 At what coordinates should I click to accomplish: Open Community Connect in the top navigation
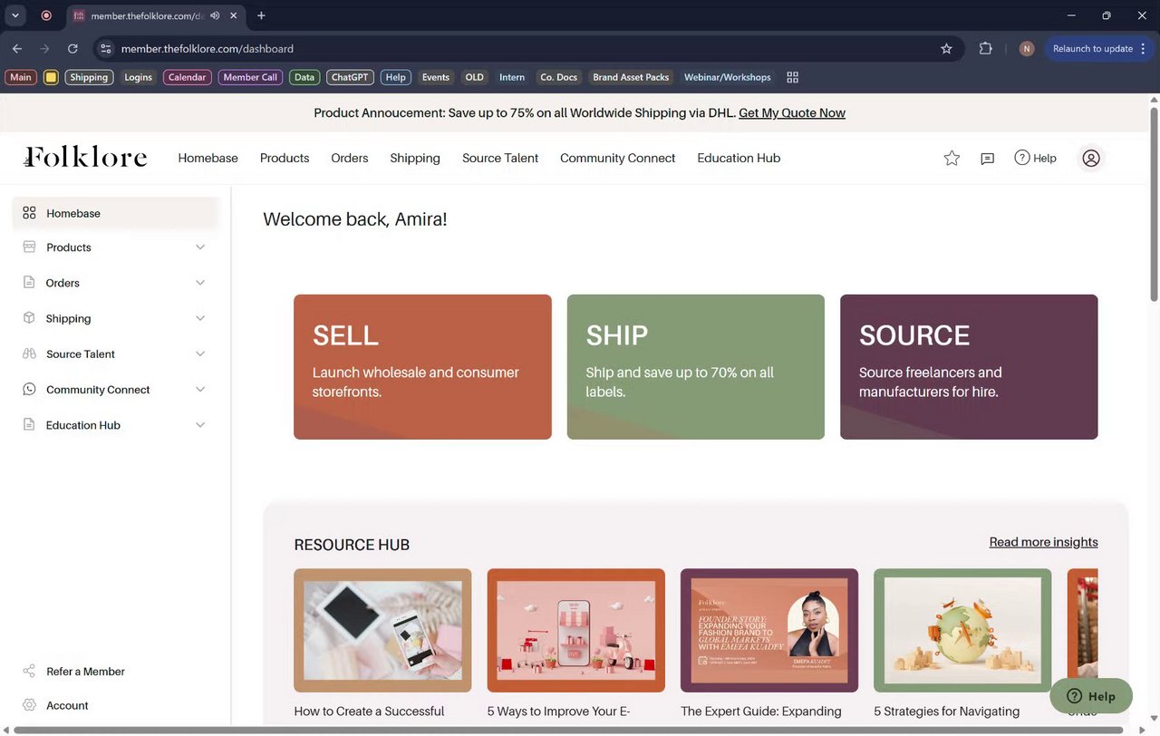[x=617, y=158]
